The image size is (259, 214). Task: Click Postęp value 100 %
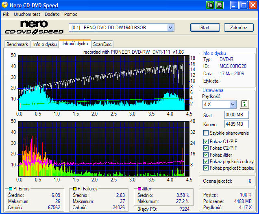point(246,195)
